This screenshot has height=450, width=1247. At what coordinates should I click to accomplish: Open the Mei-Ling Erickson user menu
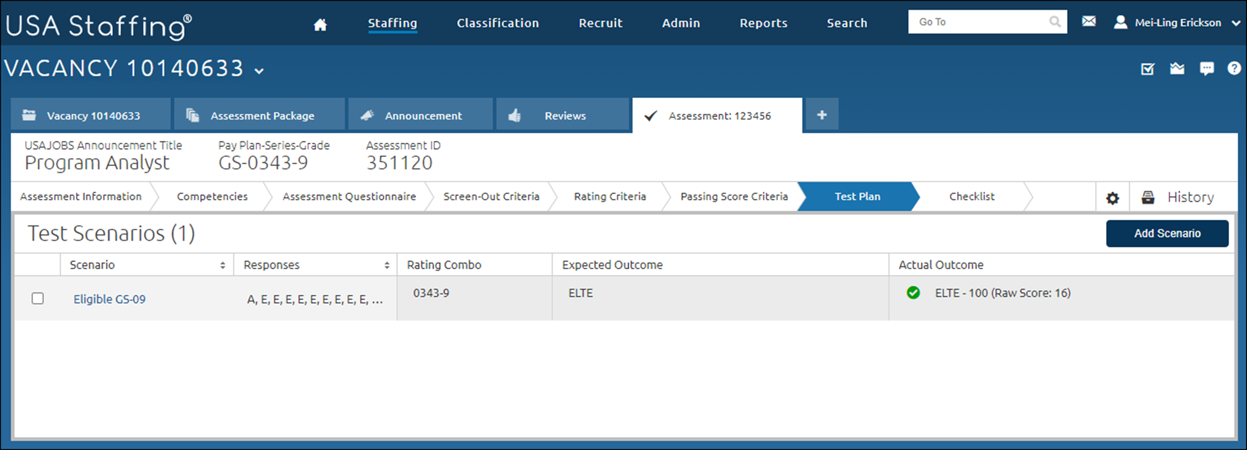[x=1178, y=23]
